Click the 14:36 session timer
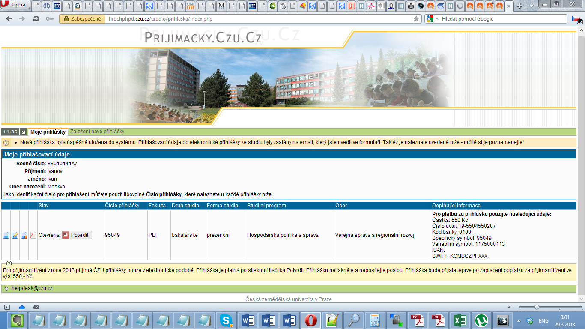This screenshot has width=585, height=329. pos(10,132)
